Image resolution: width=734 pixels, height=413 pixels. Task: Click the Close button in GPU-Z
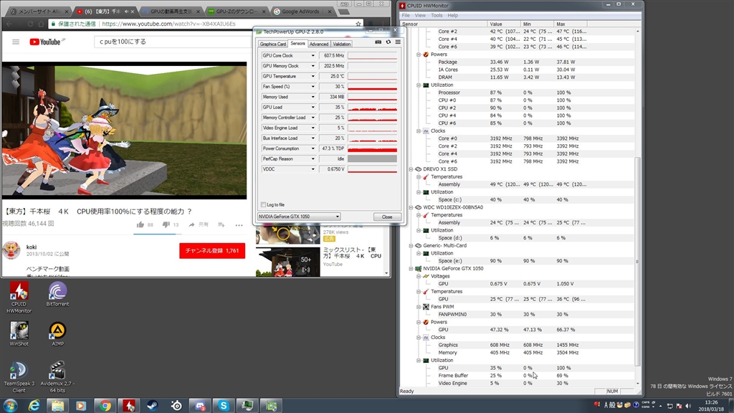tap(387, 217)
